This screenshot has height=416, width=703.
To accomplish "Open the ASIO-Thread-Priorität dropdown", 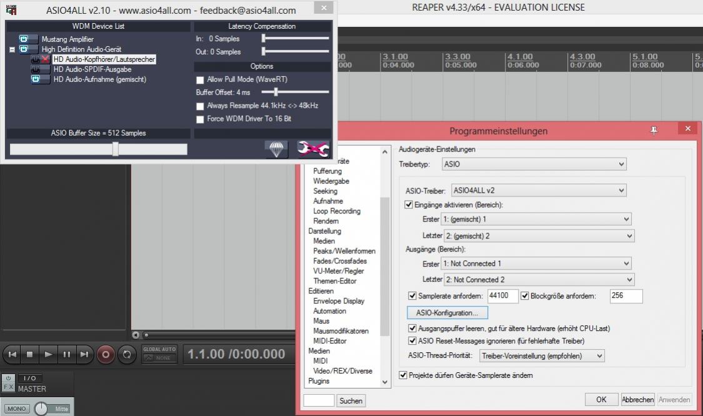I will tap(542, 356).
